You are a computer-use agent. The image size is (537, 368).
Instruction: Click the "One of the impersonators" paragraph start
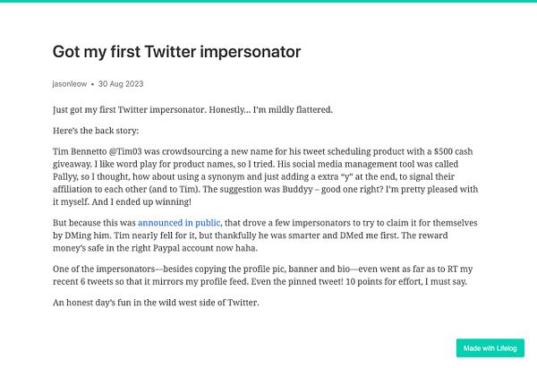pyautogui.click(x=104, y=269)
